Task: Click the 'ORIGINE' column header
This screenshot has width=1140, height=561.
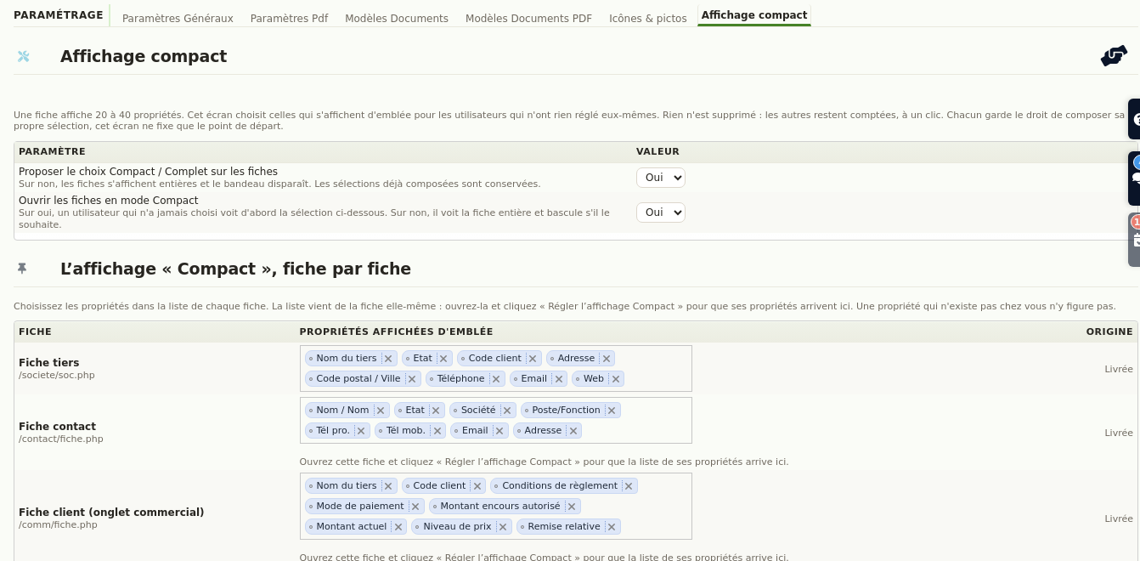Action: (x=1109, y=331)
